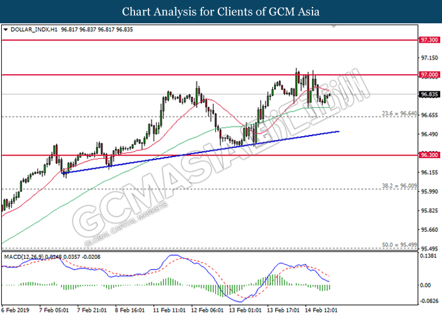The width and height of the screenshot is (442, 315).
Task: Click the 97.150 price axis value
Action: point(429,58)
